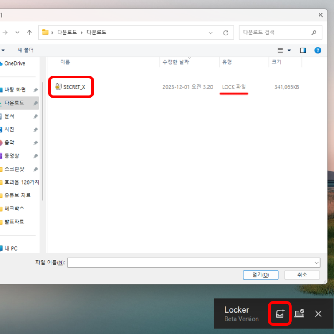Expand the file name field dropdown
The height and width of the screenshot is (334, 334).
click(316, 263)
